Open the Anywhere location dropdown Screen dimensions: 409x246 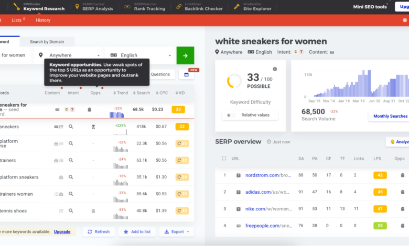[x=69, y=55]
